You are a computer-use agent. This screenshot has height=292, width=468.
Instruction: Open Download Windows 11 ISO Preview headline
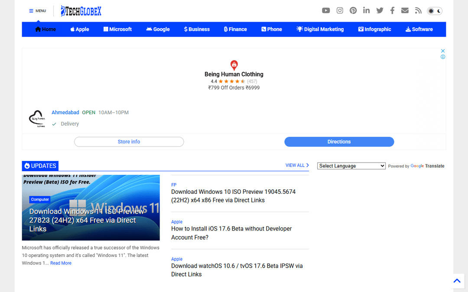tap(87, 220)
